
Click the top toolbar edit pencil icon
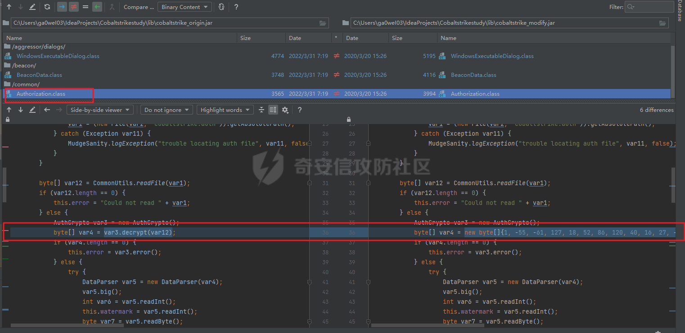(x=32, y=7)
